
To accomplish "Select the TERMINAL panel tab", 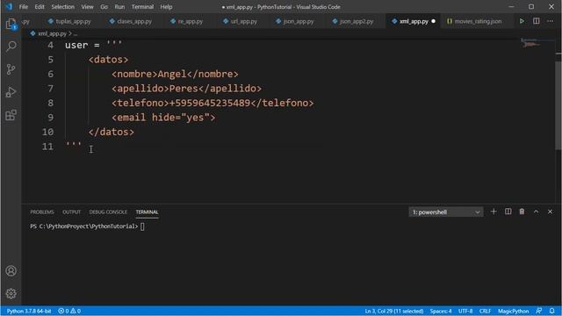I will 147,212.
